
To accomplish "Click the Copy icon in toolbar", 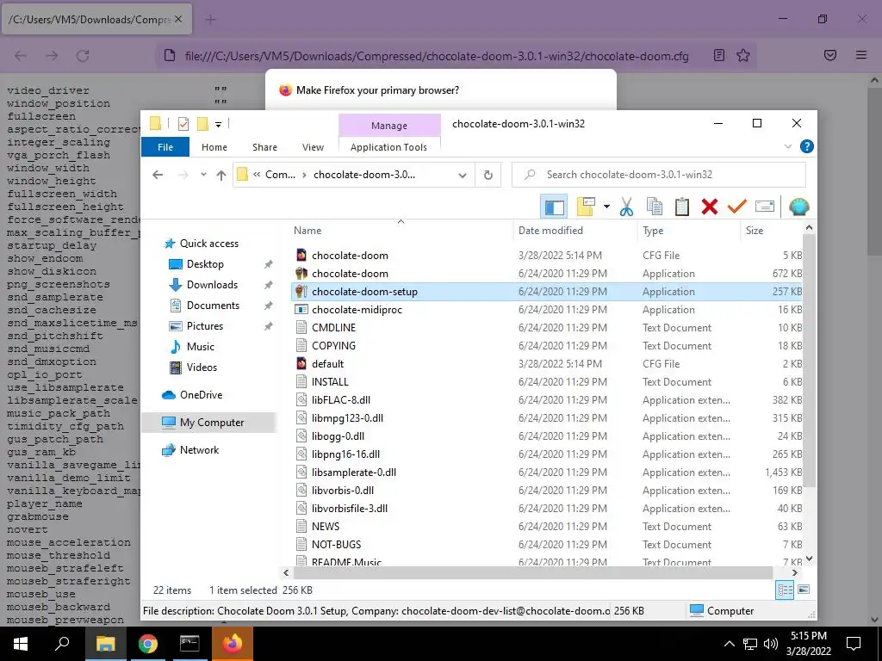I will [655, 207].
